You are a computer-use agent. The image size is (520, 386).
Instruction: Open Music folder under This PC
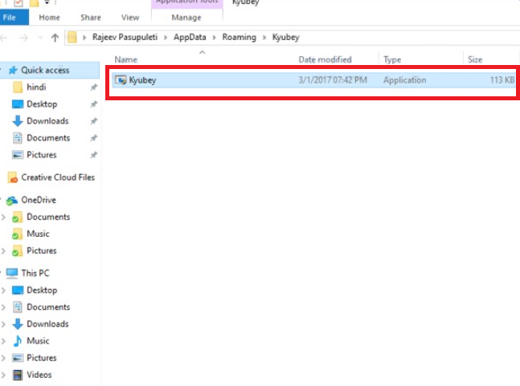[38, 341]
